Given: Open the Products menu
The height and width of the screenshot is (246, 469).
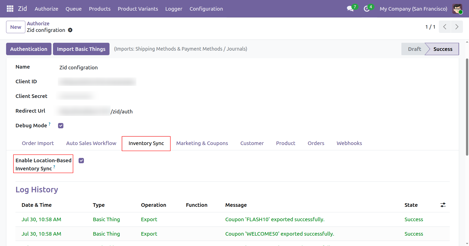Looking at the screenshot, I should [100, 9].
